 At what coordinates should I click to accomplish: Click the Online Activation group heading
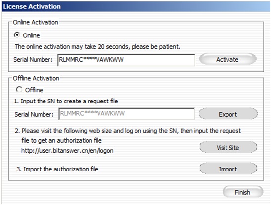click(x=36, y=22)
